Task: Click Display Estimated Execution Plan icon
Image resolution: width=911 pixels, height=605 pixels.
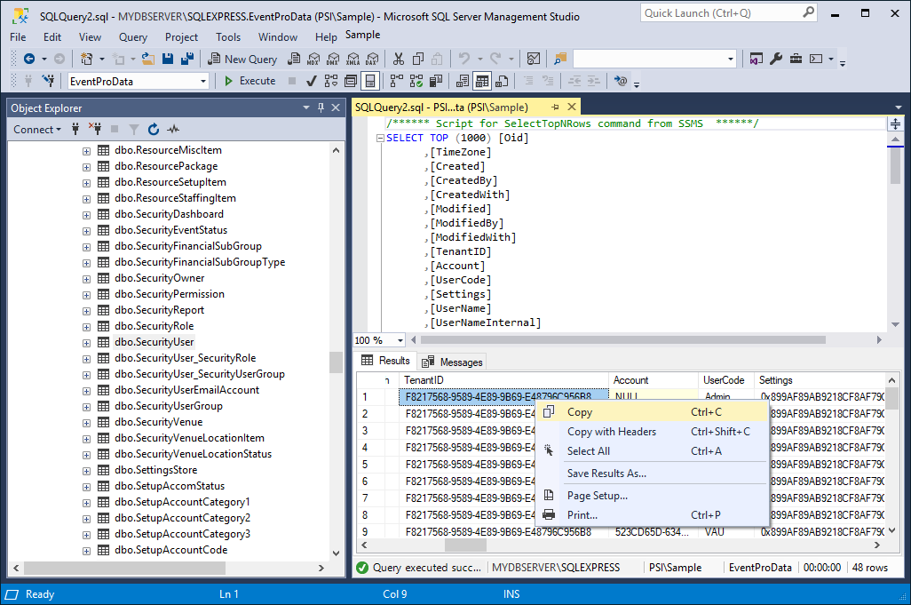Action: point(331,81)
